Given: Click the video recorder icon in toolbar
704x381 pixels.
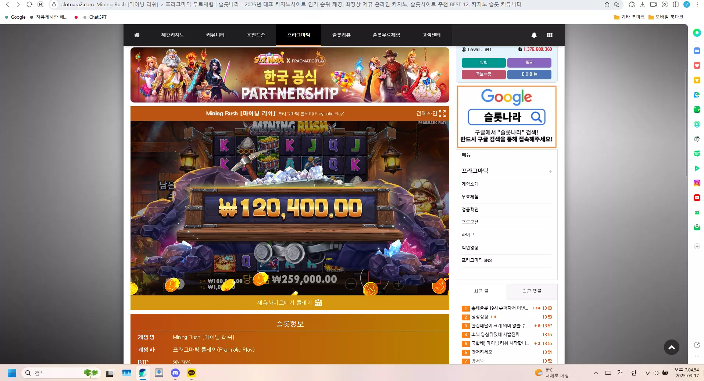Looking at the screenshot, I should 654,4.
